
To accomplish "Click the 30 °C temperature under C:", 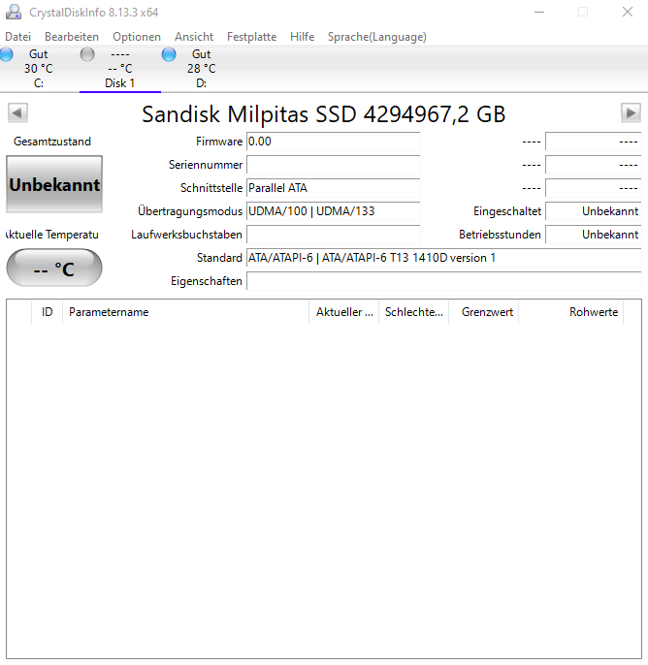I will pos(39,68).
